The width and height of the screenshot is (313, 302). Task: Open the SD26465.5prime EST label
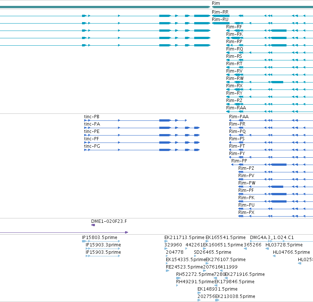point(212,252)
